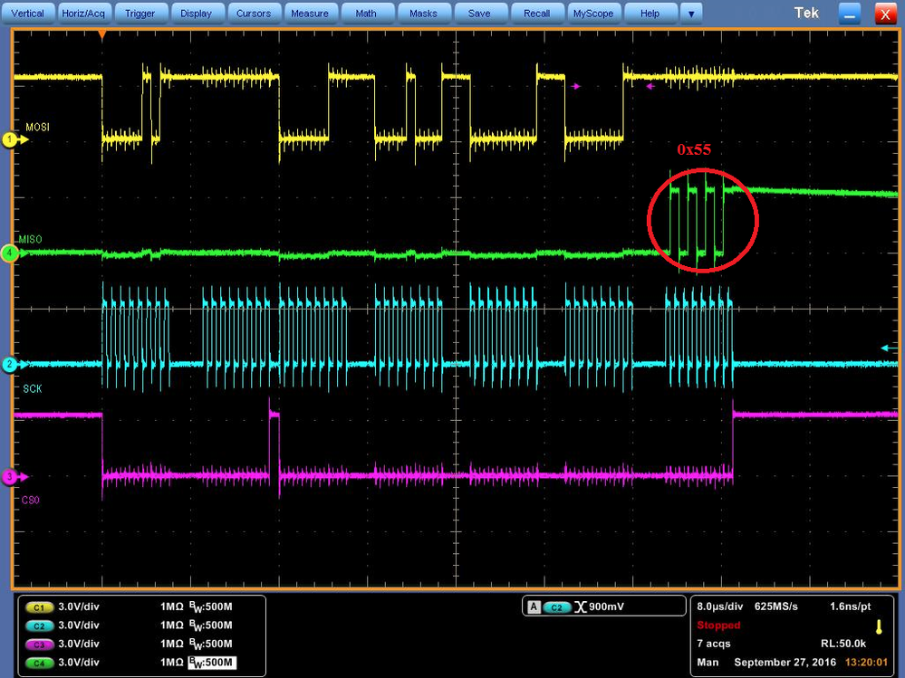Screen dimensions: 905x678
Task: Click the Tek logo
Action: (806, 13)
